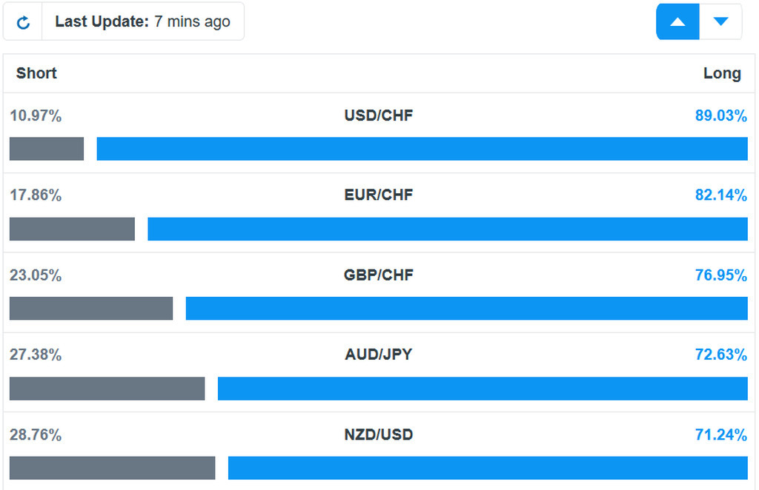759x490 pixels.
Task: Click the Last Update timestamp text
Action: 143,22
